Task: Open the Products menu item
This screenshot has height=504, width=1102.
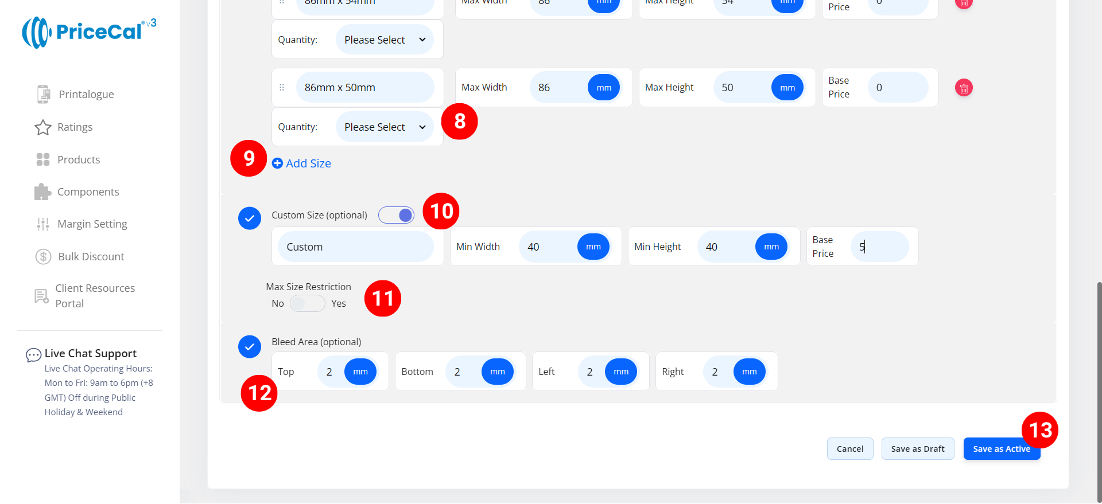Action: (79, 159)
